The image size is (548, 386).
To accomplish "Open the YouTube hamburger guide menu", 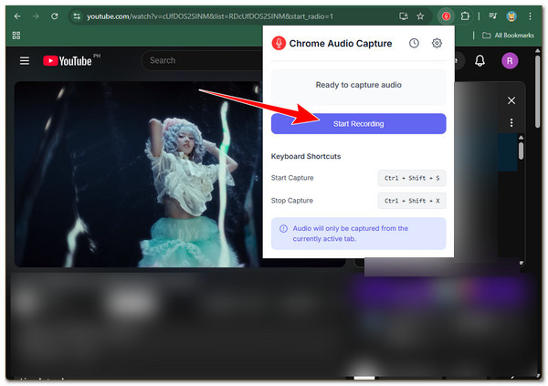I will click(25, 61).
